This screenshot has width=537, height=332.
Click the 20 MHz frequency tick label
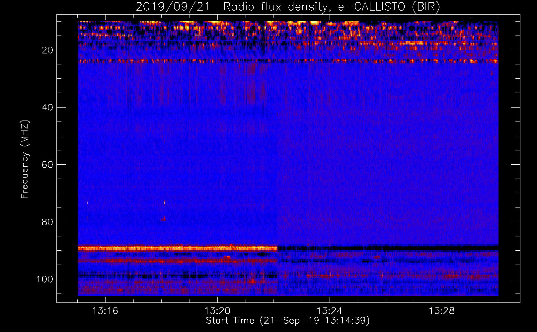47,50
